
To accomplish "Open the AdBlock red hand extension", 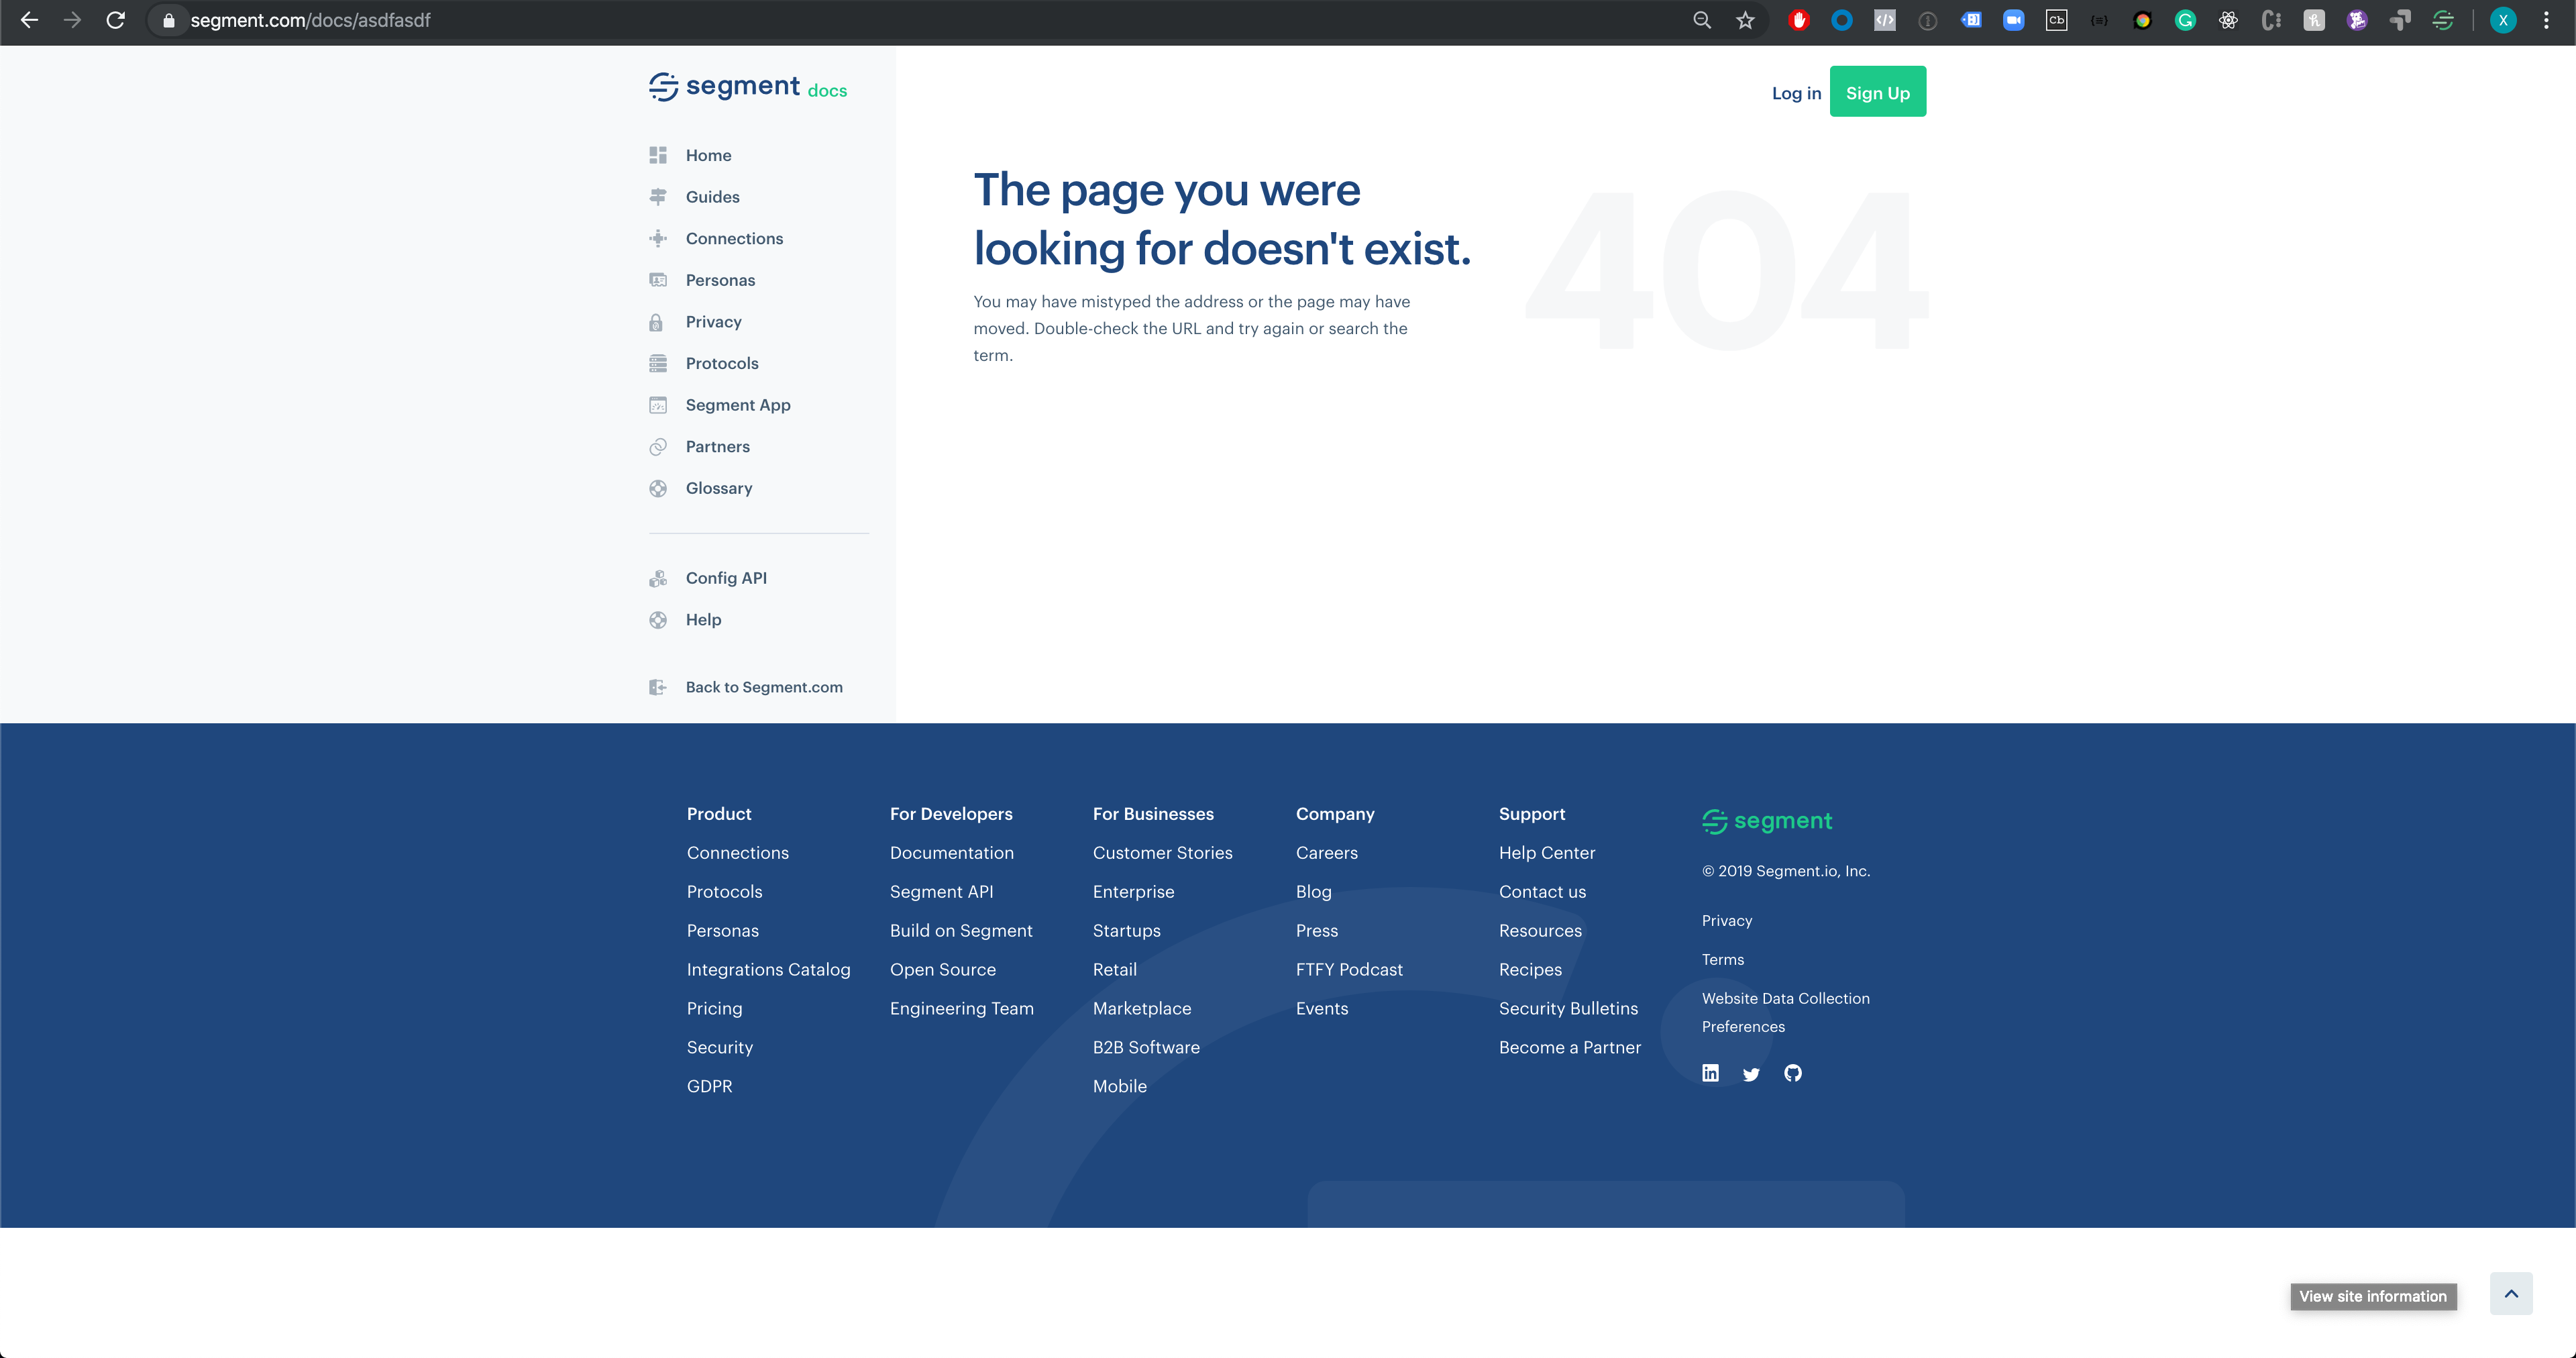I will (x=1799, y=20).
